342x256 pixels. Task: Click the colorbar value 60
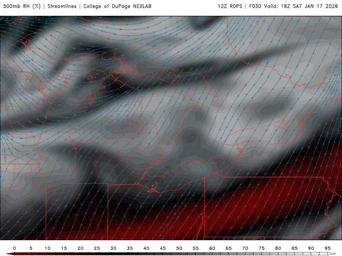[212, 248]
